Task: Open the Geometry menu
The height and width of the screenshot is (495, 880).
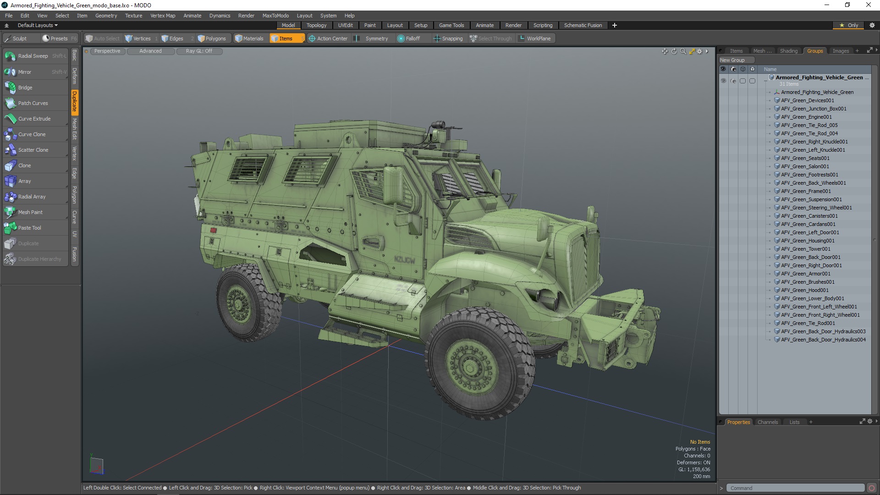Action: [106, 16]
